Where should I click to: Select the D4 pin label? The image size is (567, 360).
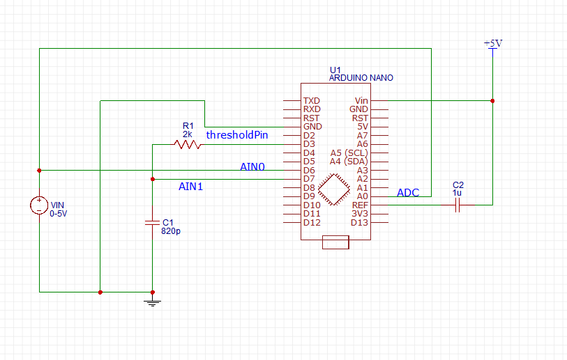(x=309, y=152)
